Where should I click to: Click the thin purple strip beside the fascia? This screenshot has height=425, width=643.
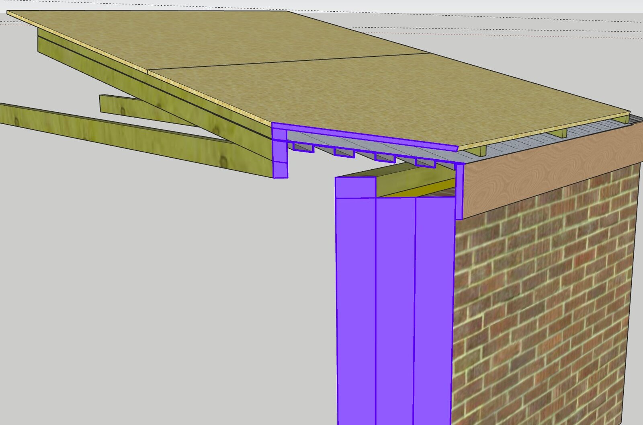point(460,189)
